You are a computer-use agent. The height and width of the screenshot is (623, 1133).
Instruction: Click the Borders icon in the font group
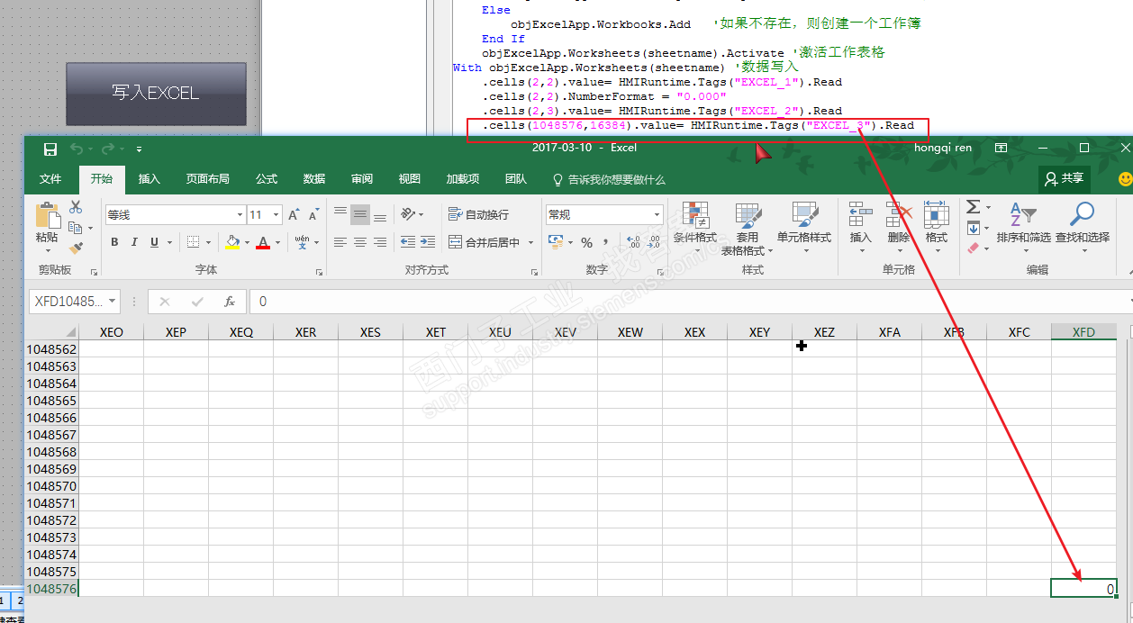pos(193,242)
